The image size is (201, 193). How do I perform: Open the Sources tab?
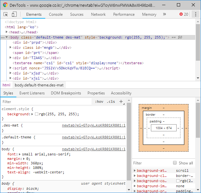click(77, 14)
